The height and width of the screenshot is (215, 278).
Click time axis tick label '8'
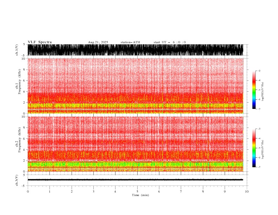203,191
